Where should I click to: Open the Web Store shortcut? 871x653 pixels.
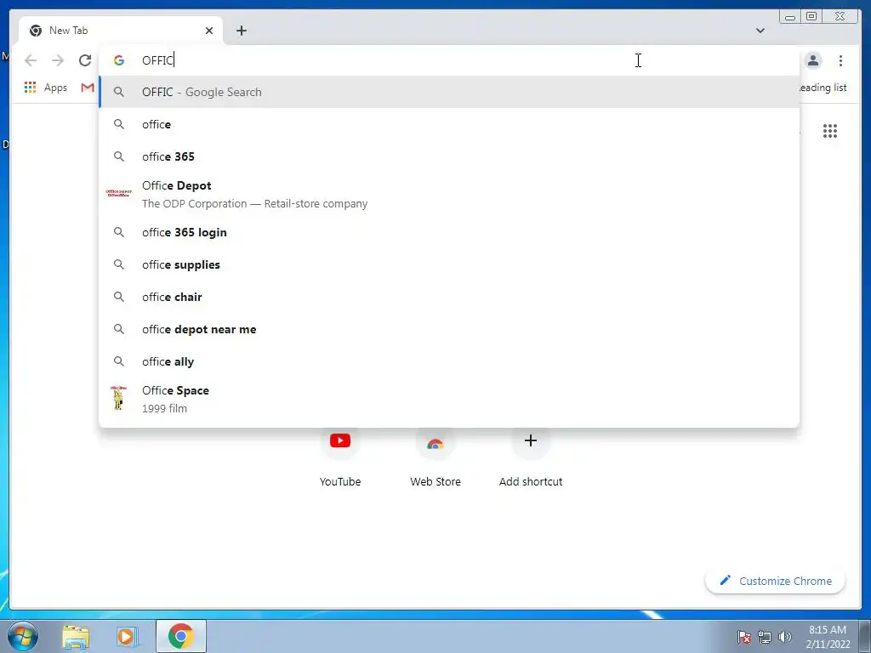tap(435, 457)
